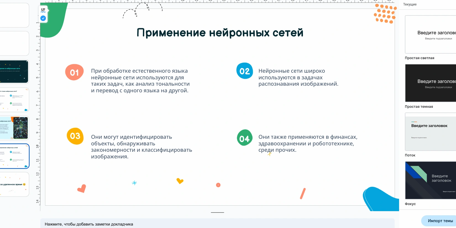Viewport: 456px width, 228px height.
Task: Open slide thumbnail with neural network photo
Action: pos(14,128)
